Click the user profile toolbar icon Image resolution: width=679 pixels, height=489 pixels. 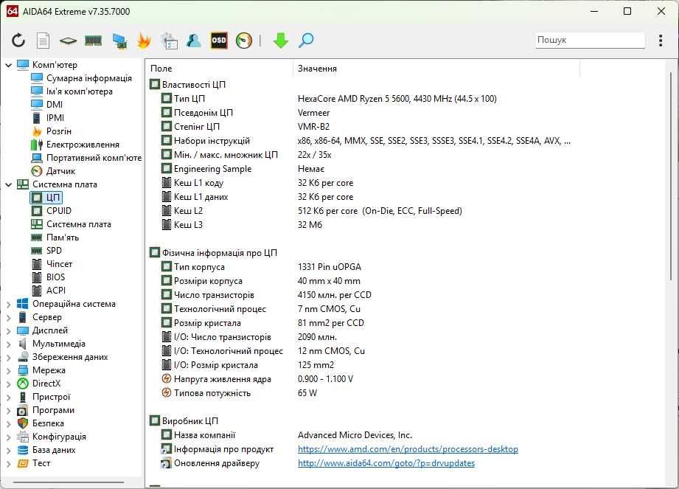click(194, 41)
